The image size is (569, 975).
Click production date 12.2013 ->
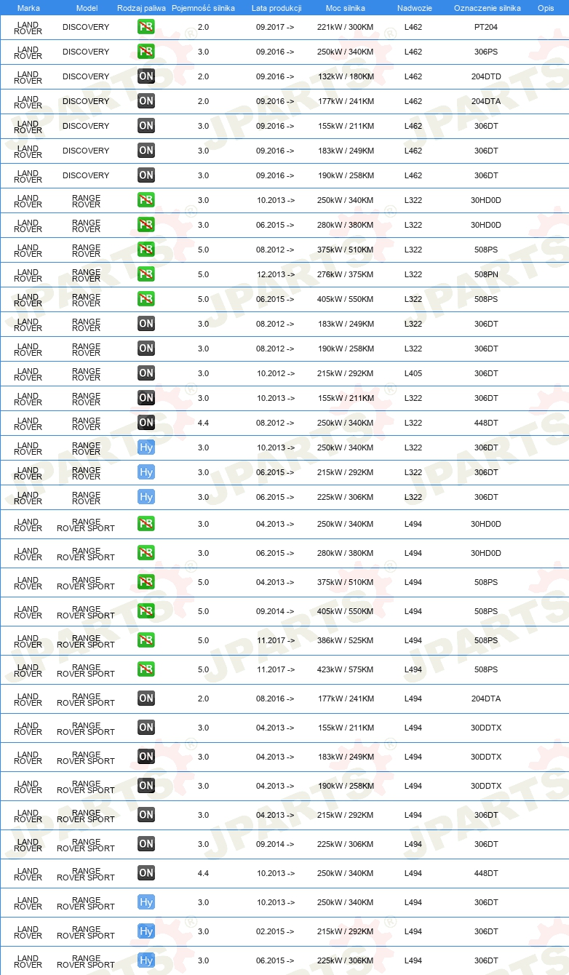[x=275, y=274]
